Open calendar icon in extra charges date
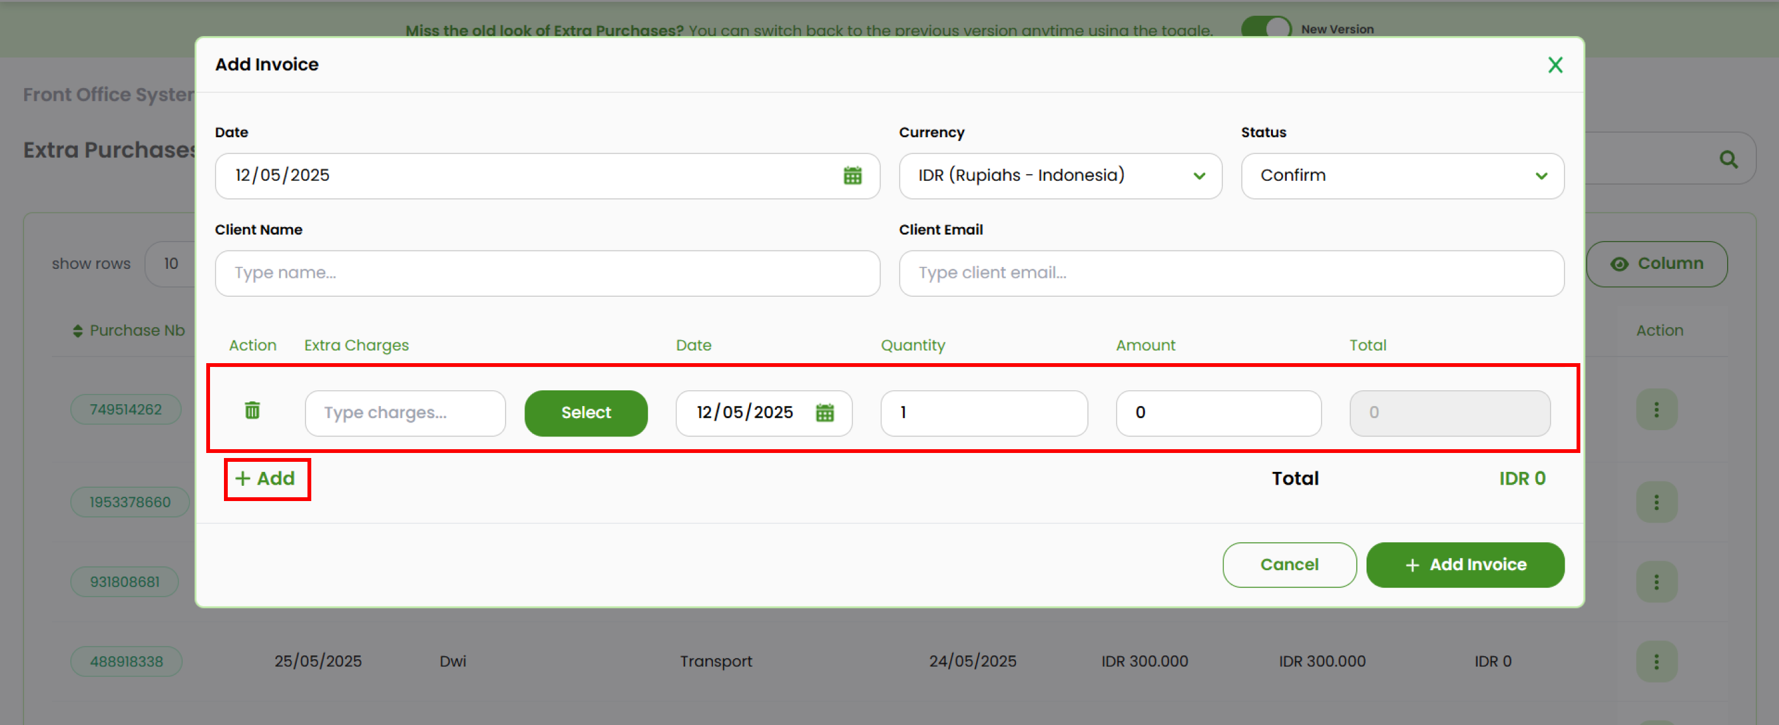The height and width of the screenshot is (725, 1779). [x=824, y=413]
